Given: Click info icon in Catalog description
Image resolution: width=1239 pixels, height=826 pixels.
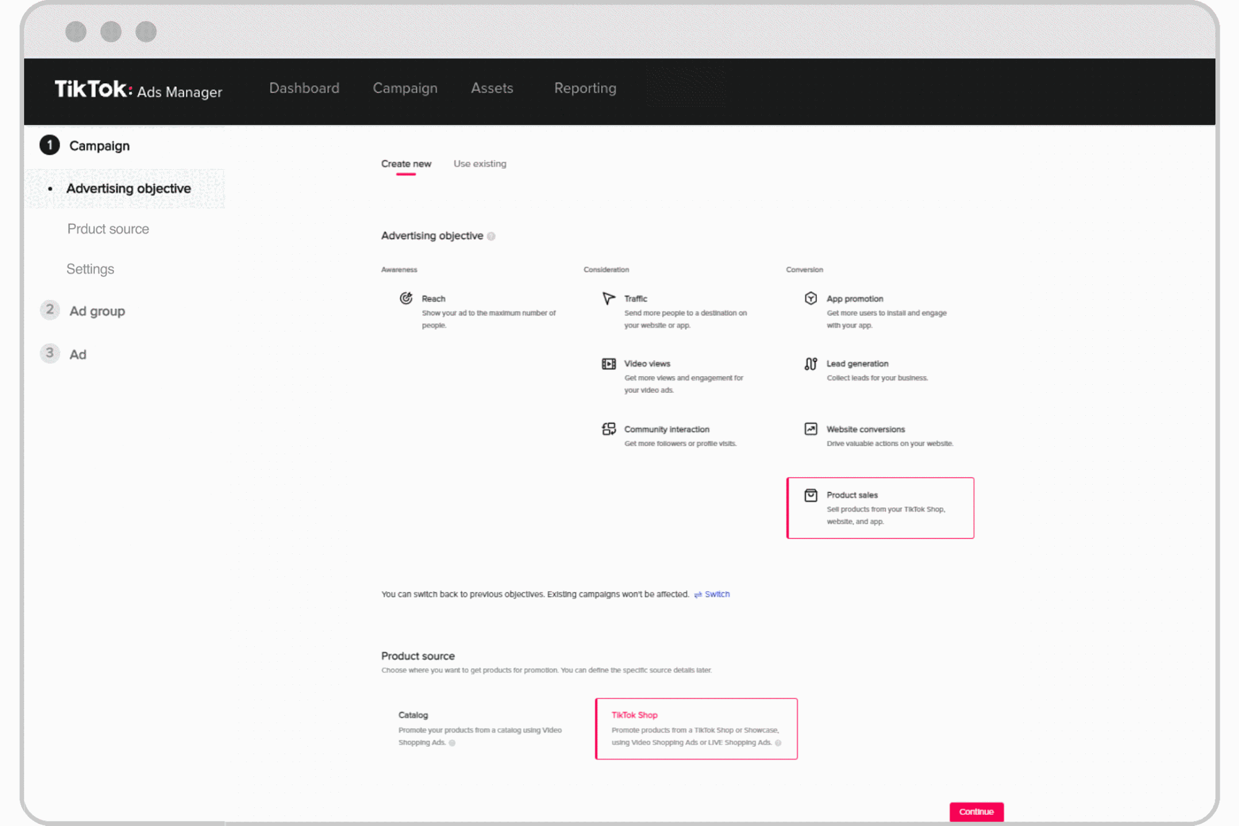Looking at the screenshot, I should coord(452,743).
